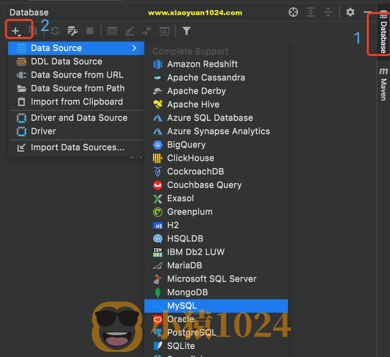Click the filter funnel icon
Image resolution: width=390 pixels, height=357 pixels.
tap(187, 31)
